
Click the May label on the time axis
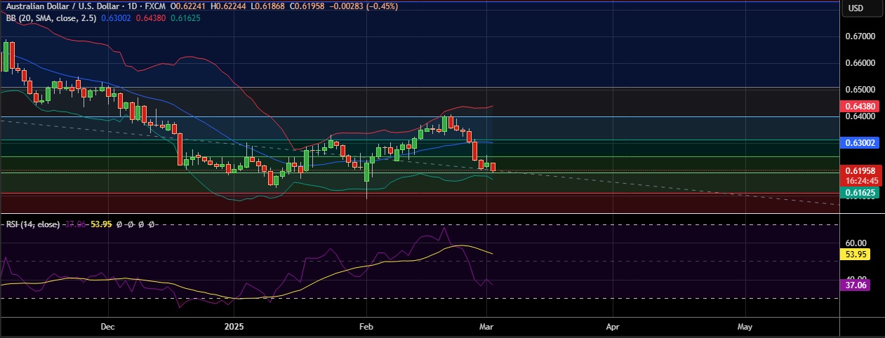(745, 327)
